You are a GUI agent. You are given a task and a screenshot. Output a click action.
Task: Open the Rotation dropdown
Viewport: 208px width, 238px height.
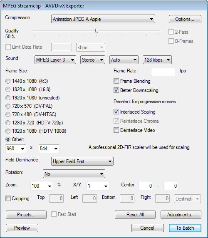click(x=74, y=174)
